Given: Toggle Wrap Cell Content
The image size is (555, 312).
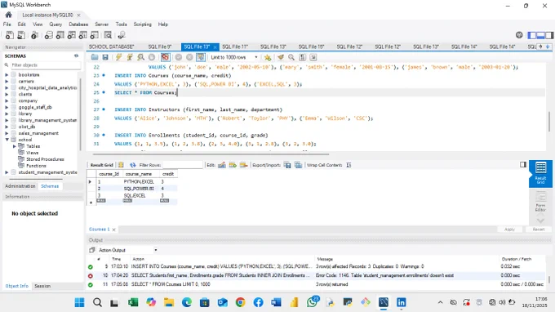Looking at the screenshot, I should 349,165.
